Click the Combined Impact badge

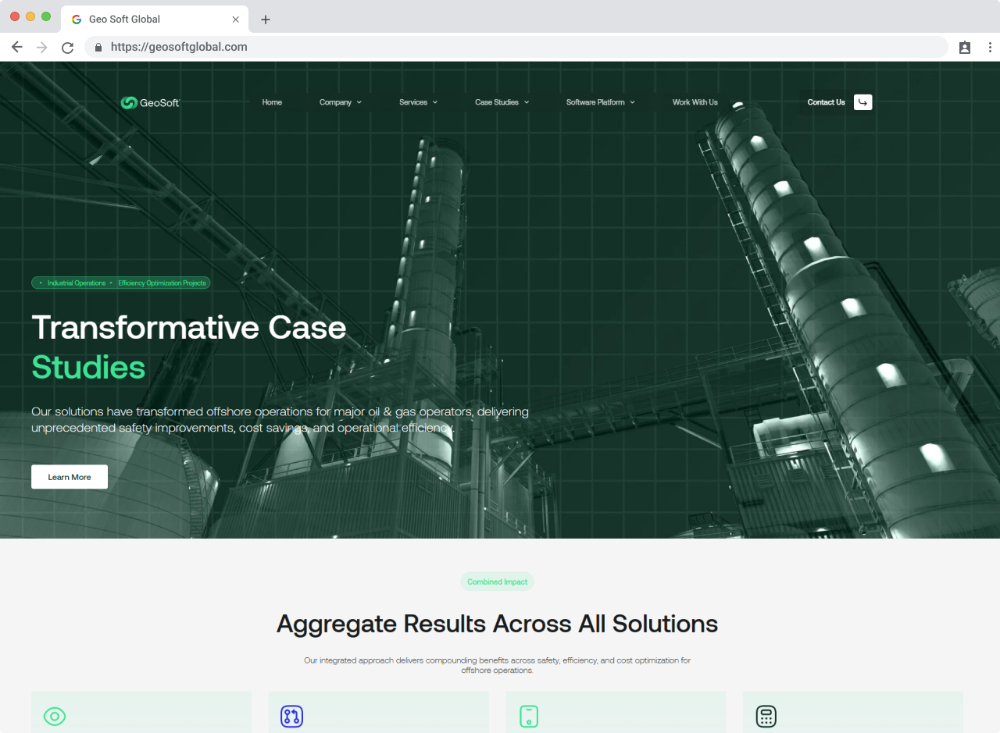(x=497, y=582)
